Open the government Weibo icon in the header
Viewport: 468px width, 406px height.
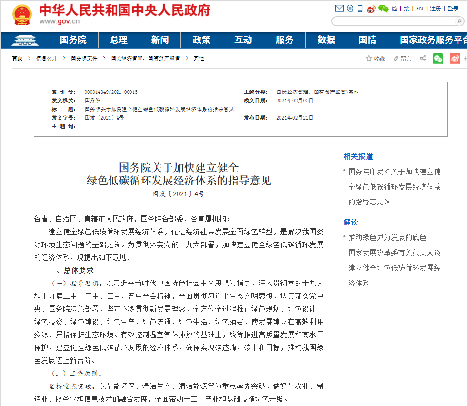tap(371, 8)
